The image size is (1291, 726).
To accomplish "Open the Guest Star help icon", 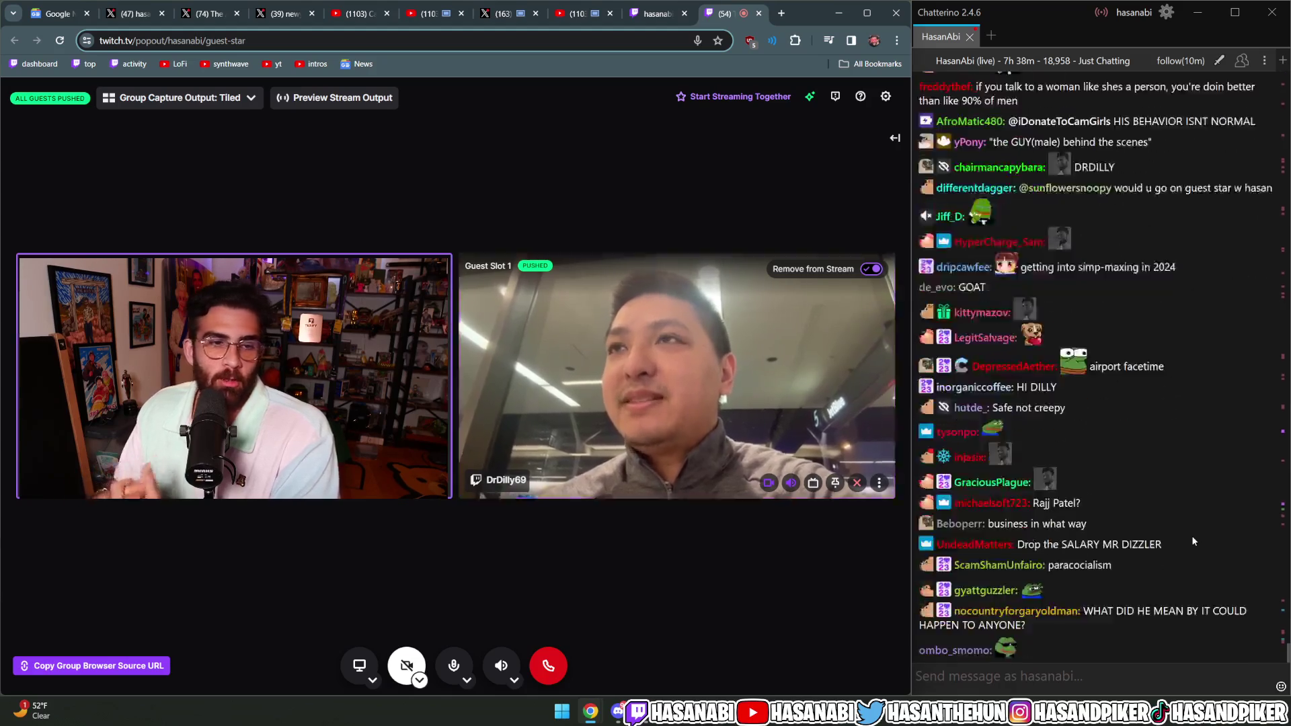I will pos(861,96).
